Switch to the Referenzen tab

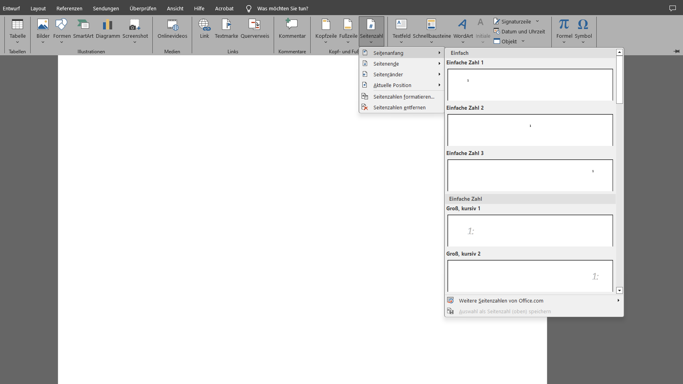point(69,8)
